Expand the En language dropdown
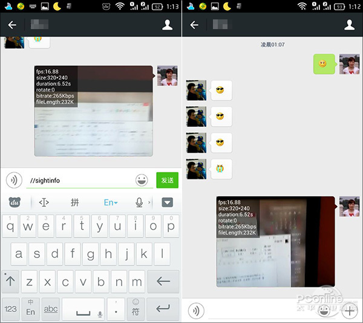The width and height of the screenshot is (363, 323). click(111, 202)
